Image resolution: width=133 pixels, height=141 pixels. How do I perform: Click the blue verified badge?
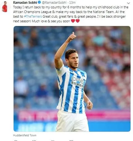pyautogui.click(x=39, y=2)
